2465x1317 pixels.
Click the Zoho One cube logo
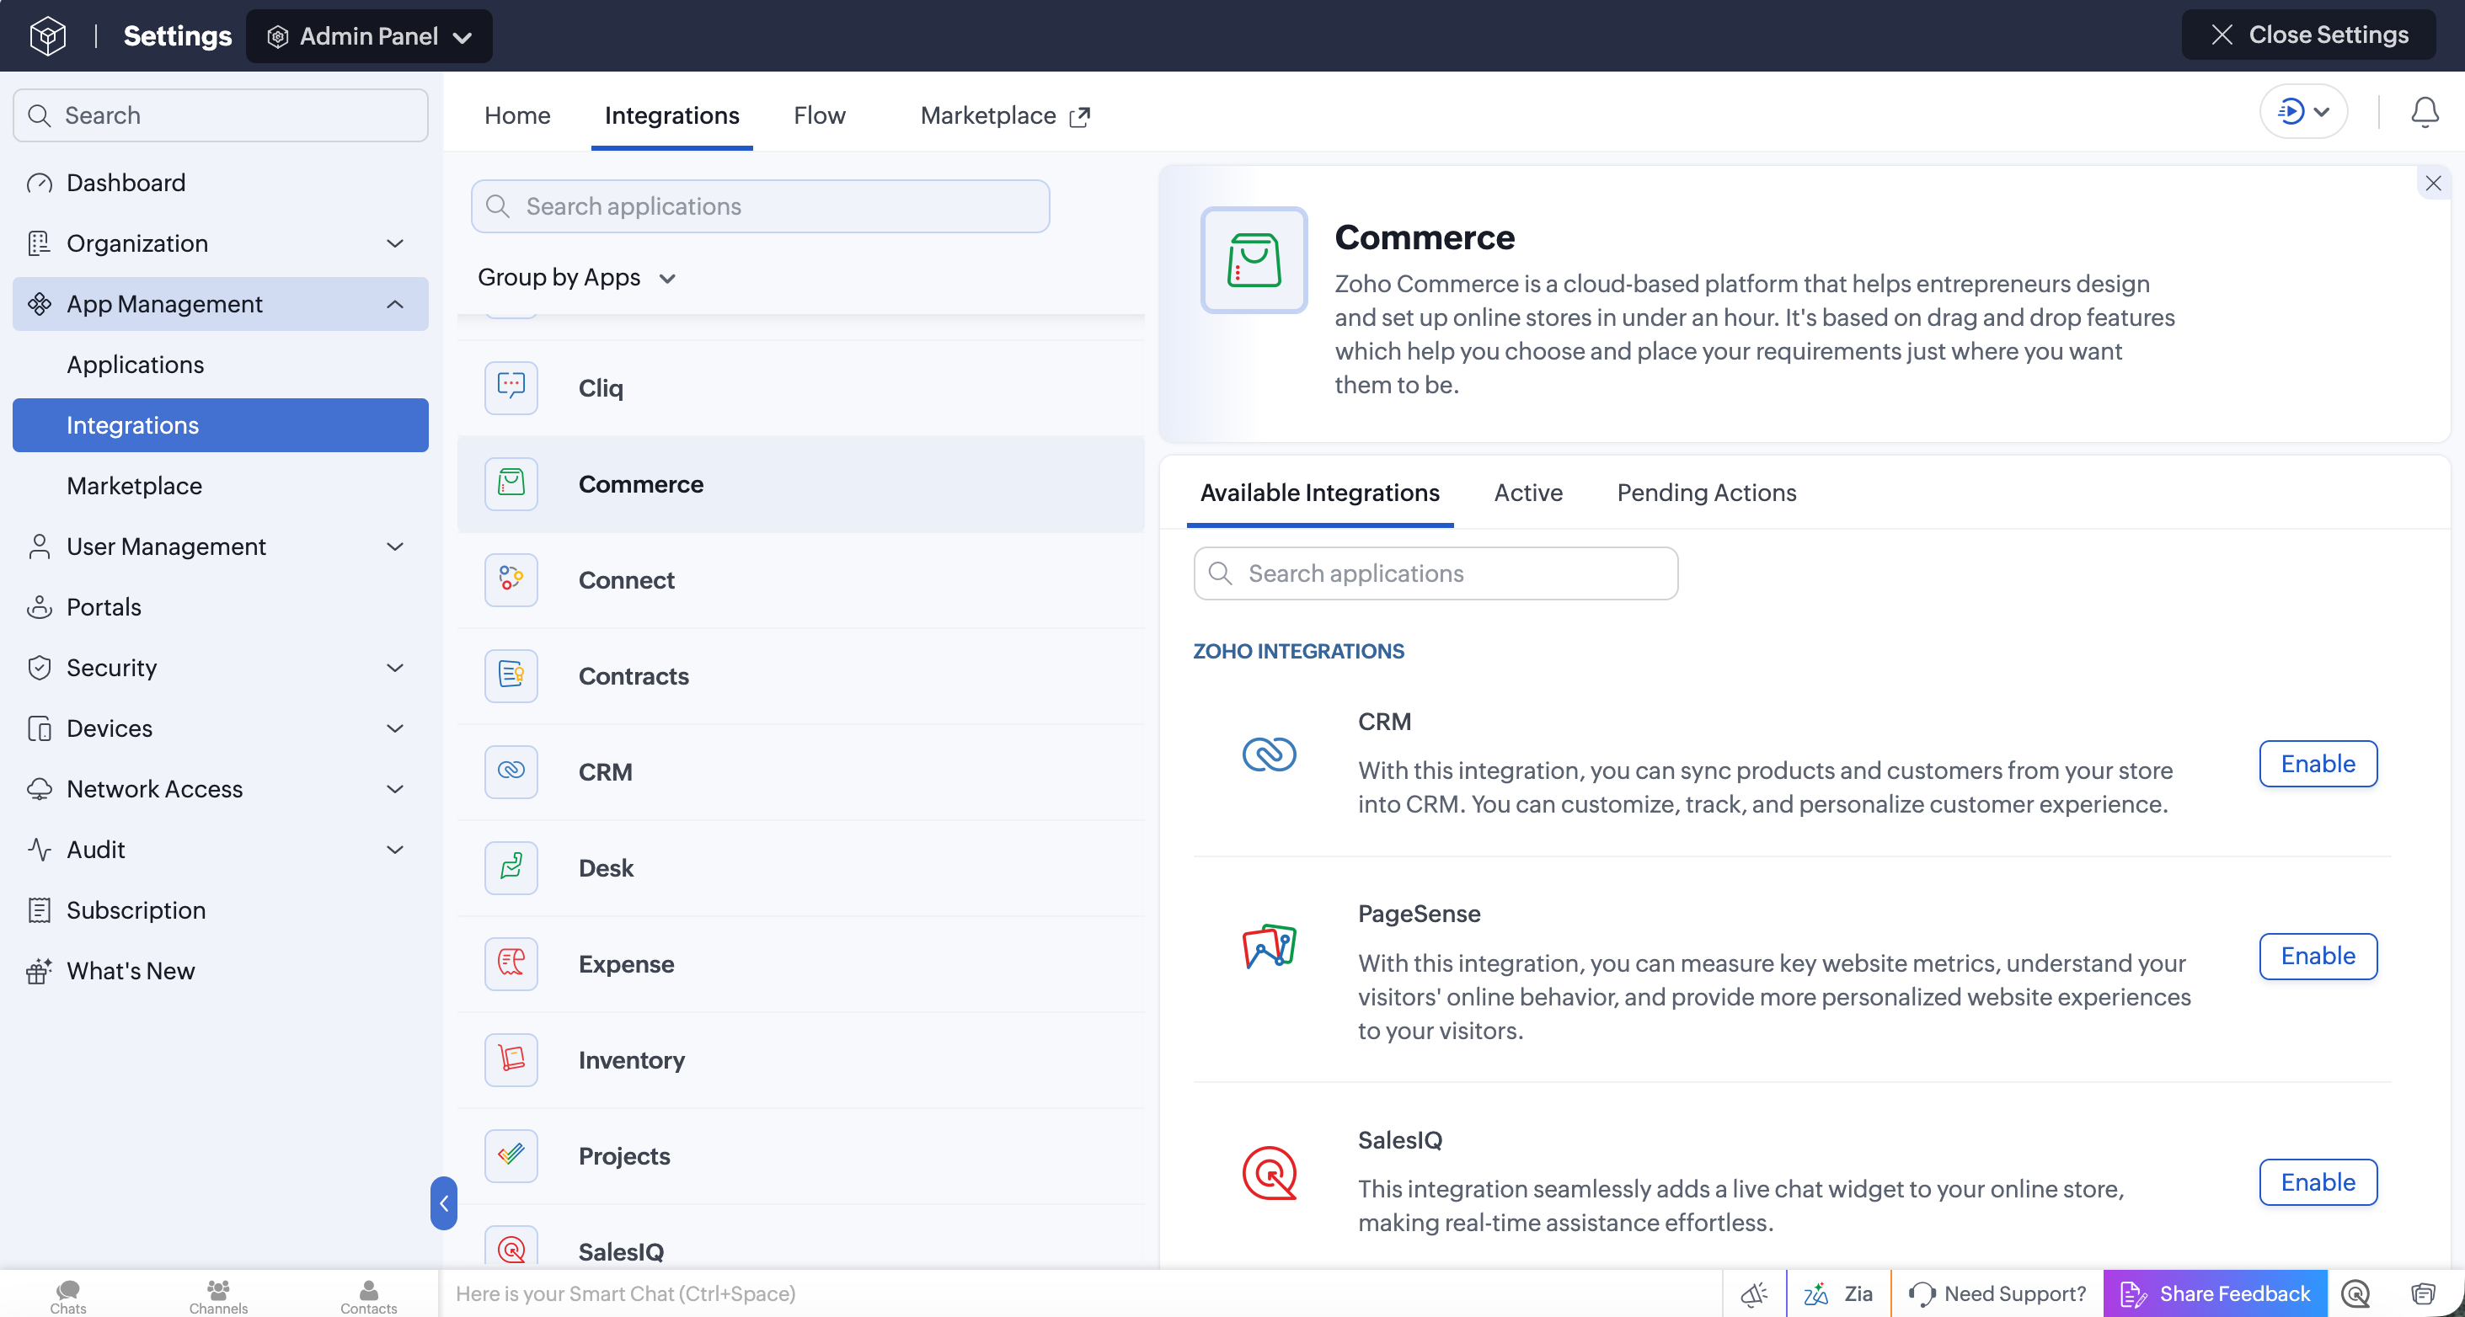click(48, 35)
